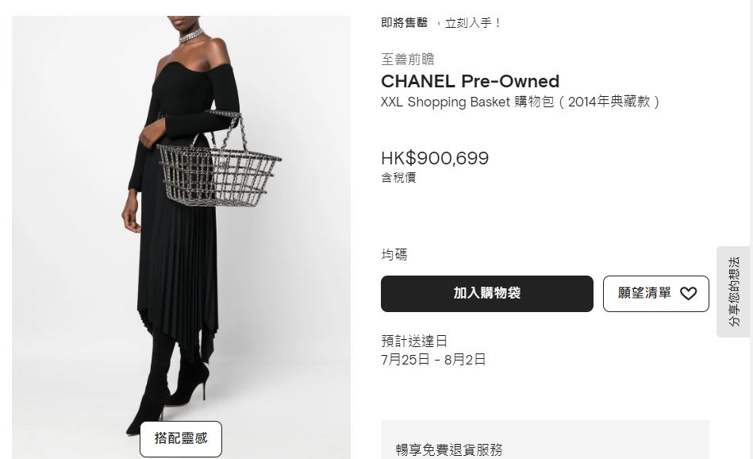Click the 即將售罄 low stock notice
This screenshot has width=753, height=459.
(404, 23)
